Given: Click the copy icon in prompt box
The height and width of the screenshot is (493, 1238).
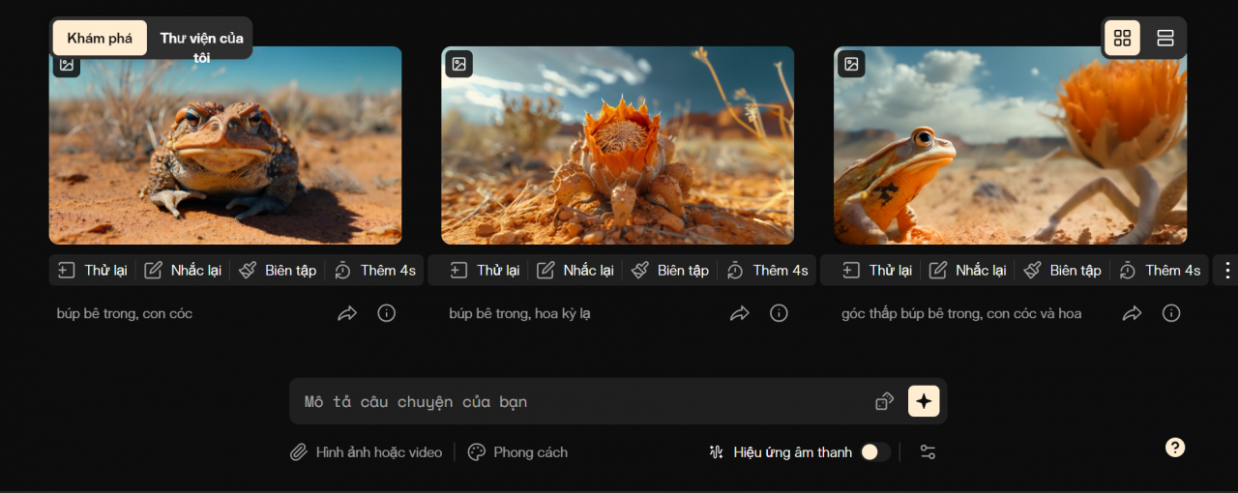Looking at the screenshot, I should point(884,401).
